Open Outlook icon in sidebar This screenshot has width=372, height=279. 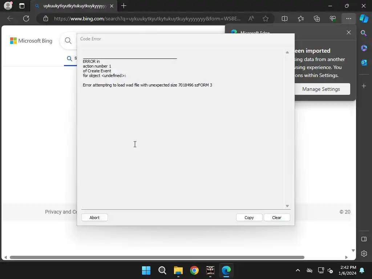(364, 62)
